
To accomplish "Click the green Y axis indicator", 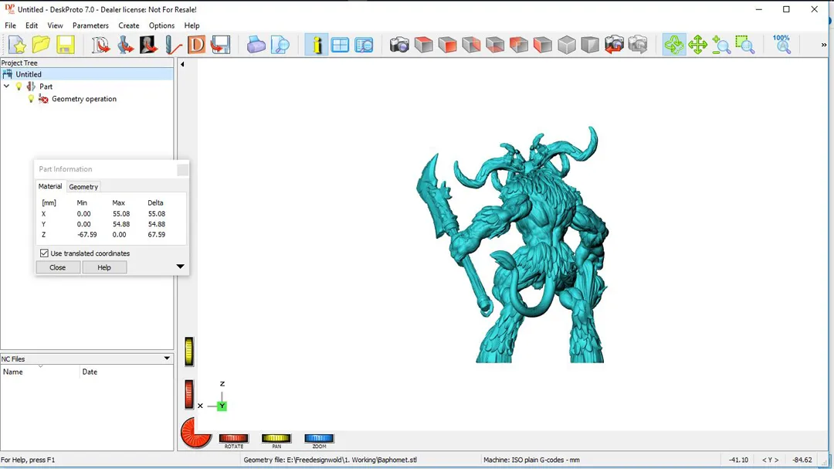I will pyautogui.click(x=222, y=406).
